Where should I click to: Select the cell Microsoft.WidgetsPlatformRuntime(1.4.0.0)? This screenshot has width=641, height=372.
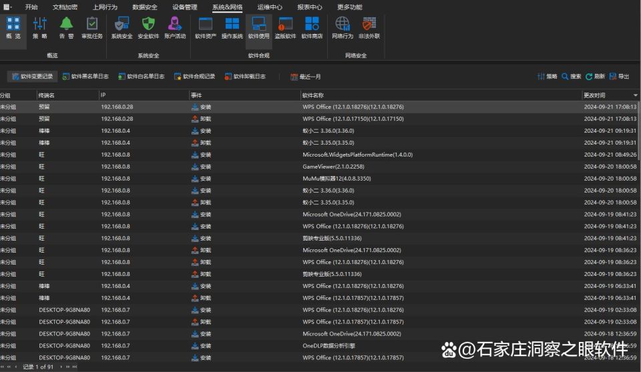coord(358,155)
